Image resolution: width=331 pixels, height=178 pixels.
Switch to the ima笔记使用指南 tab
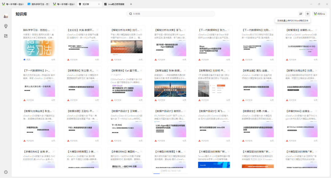pos(114,4)
